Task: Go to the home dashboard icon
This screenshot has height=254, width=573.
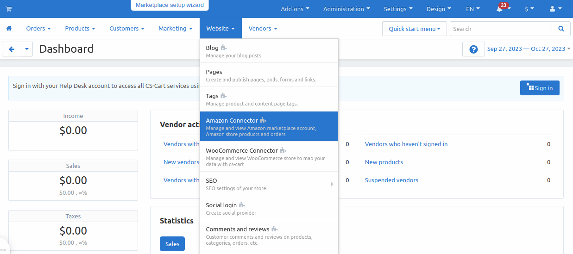Action: click(9, 29)
